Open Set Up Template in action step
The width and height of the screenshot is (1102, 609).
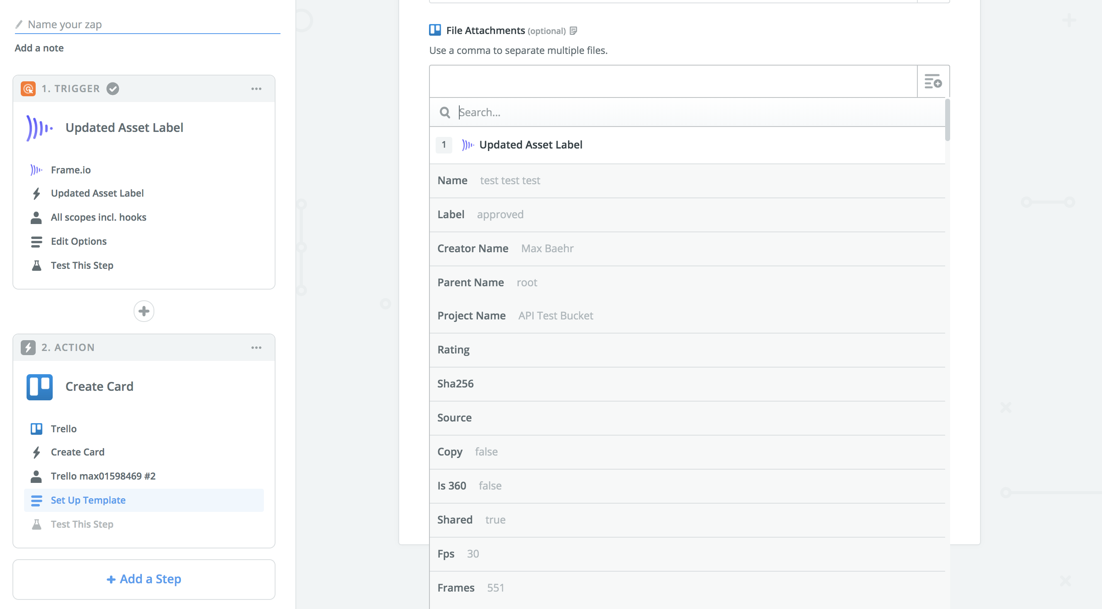coord(88,500)
